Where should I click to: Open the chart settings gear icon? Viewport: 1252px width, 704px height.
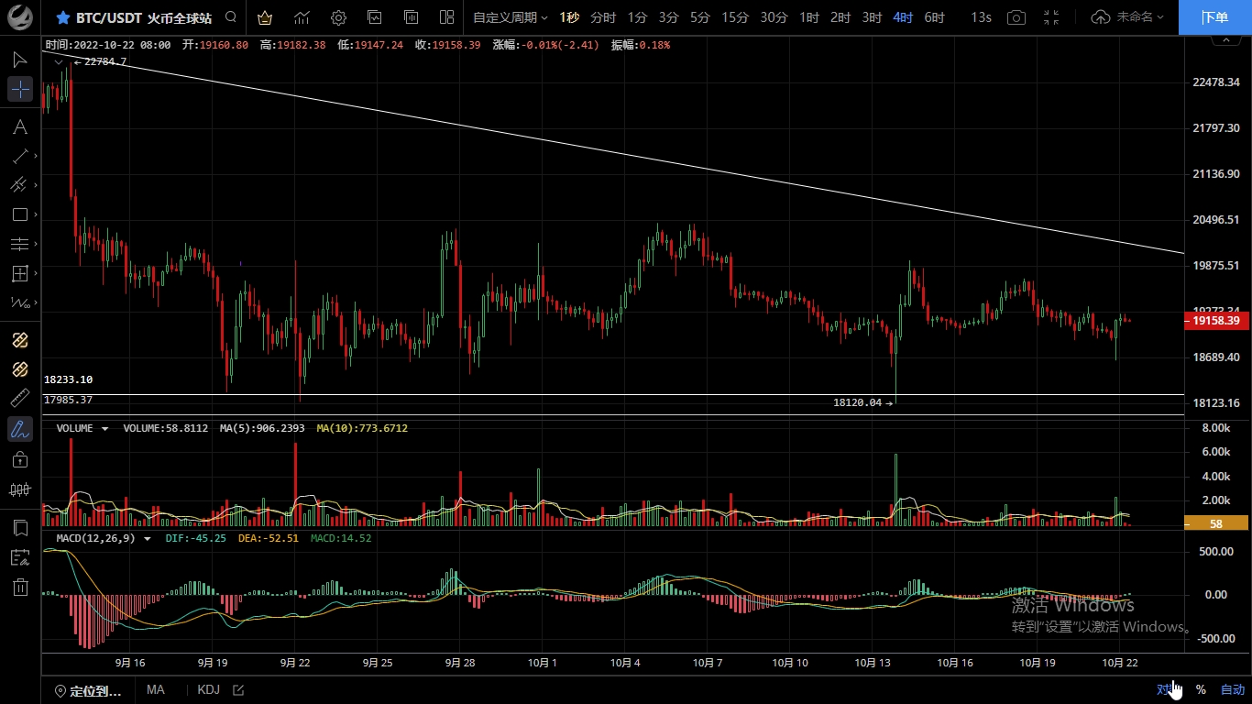(338, 17)
